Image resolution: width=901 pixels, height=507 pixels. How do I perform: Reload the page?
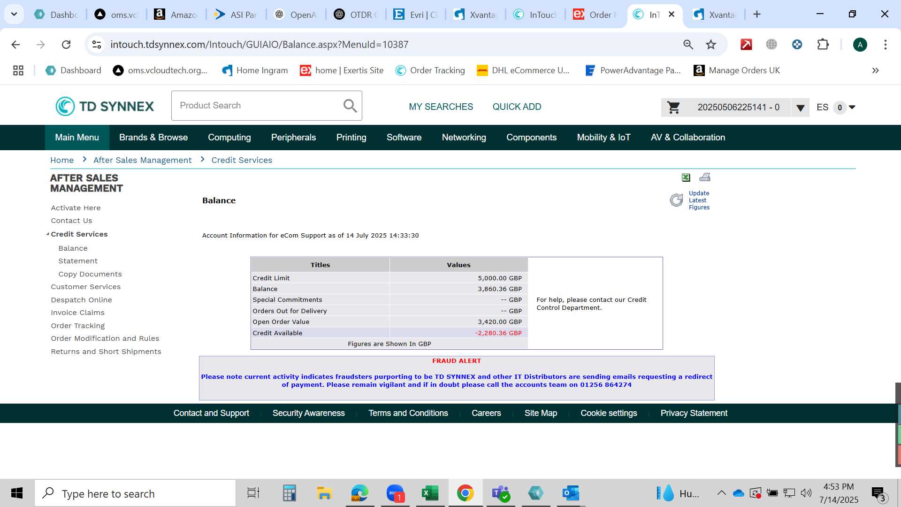pos(66,45)
